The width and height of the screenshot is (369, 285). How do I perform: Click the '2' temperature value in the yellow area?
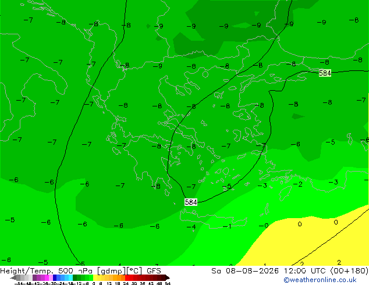point(339,262)
